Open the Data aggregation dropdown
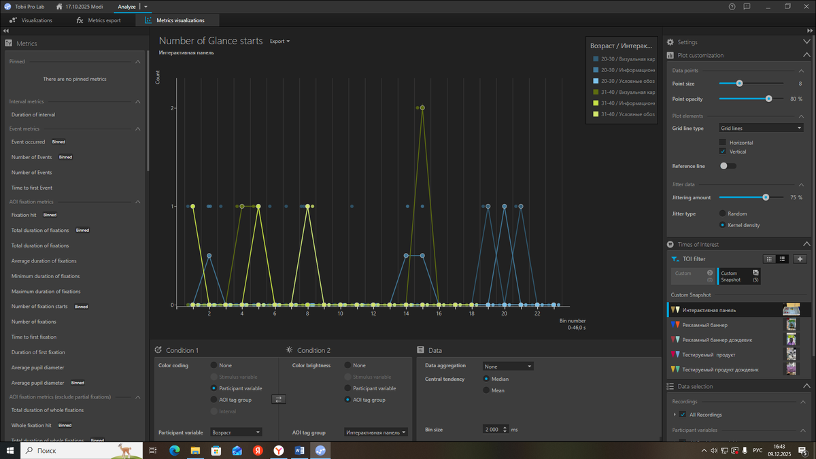The width and height of the screenshot is (816, 459). tap(507, 367)
